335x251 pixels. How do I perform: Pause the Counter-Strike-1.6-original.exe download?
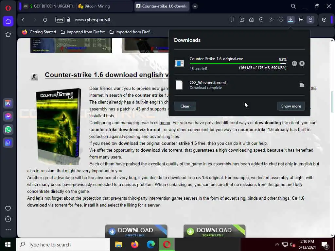pyautogui.click(x=294, y=63)
